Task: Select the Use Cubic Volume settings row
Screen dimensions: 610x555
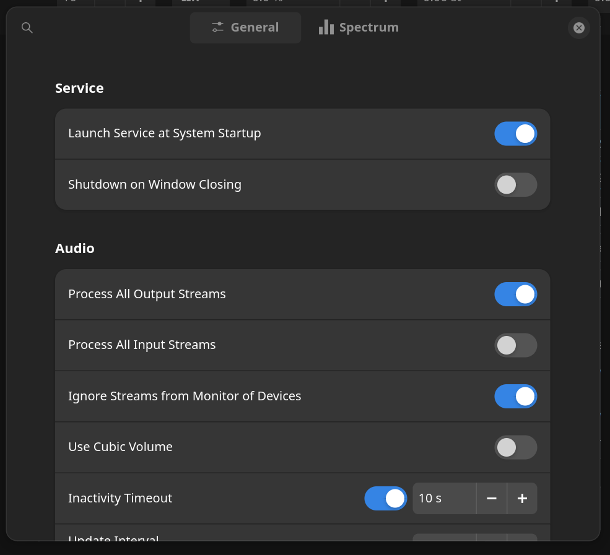Action: tap(248, 447)
